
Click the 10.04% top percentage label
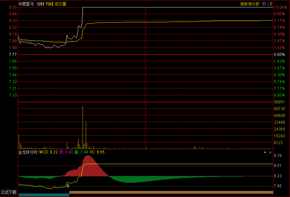coord(280,7)
